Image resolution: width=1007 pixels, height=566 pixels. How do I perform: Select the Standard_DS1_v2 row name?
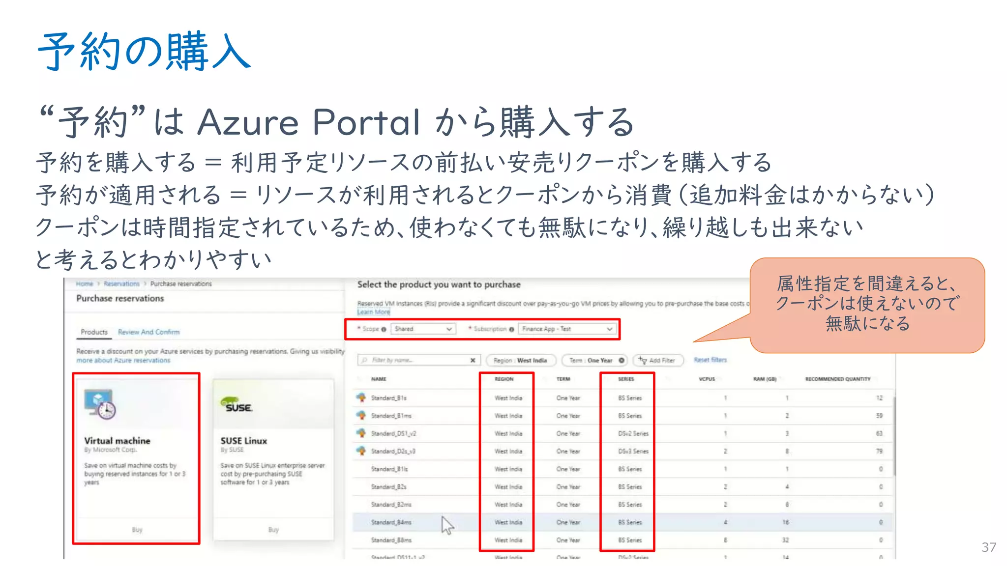click(x=393, y=433)
